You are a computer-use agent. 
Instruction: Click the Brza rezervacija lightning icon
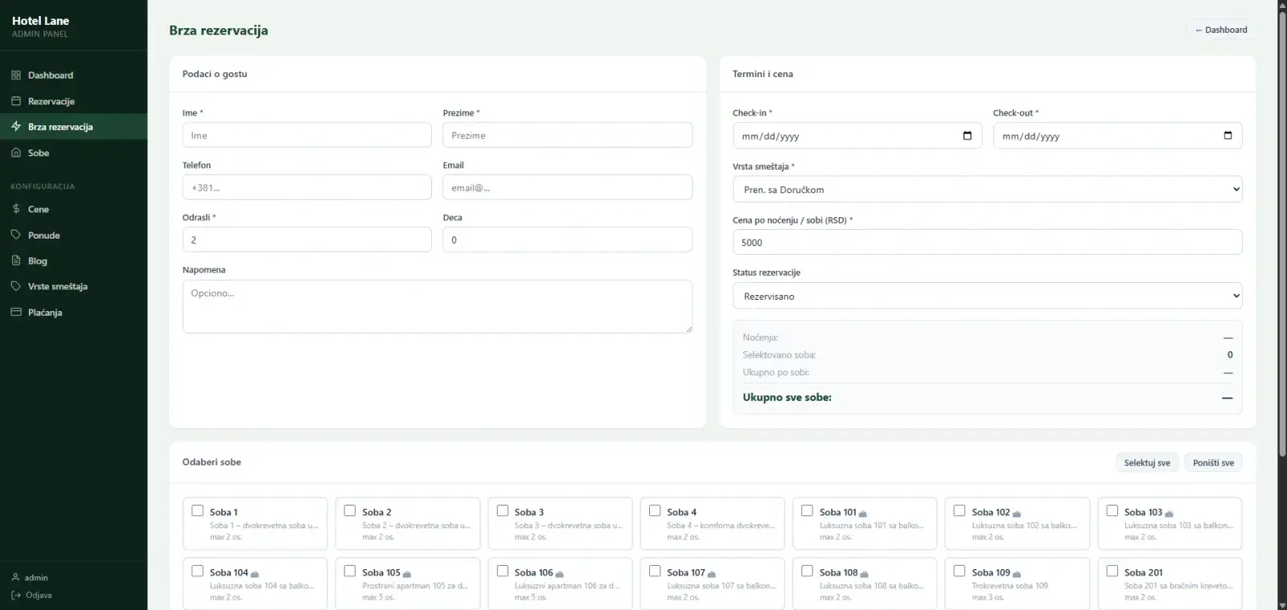click(x=16, y=126)
